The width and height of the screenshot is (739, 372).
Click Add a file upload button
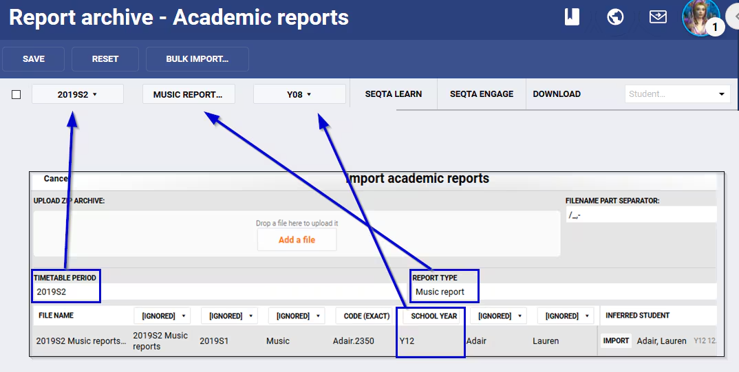click(297, 240)
